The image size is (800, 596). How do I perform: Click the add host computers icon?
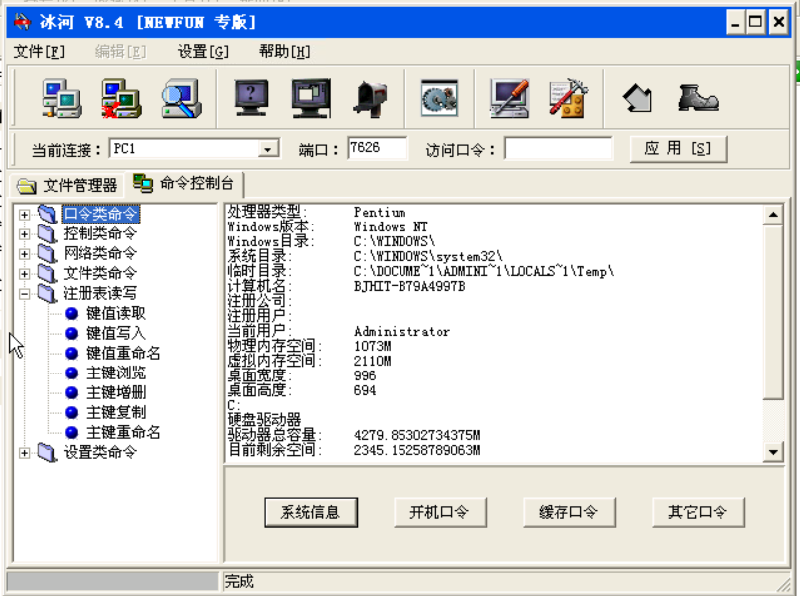coord(62,99)
